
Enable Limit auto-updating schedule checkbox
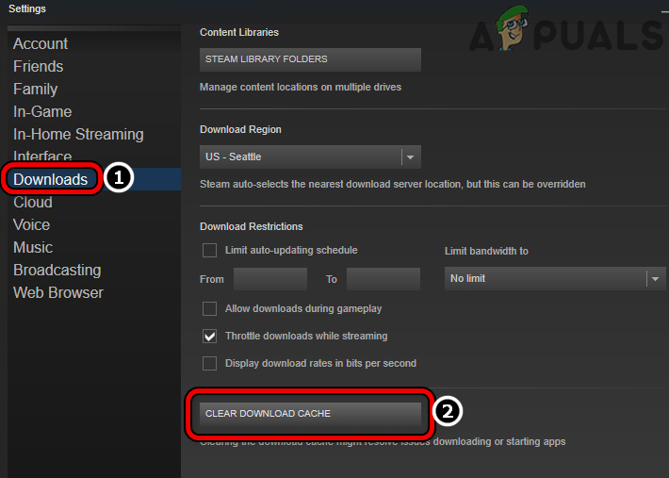click(209, 250)
